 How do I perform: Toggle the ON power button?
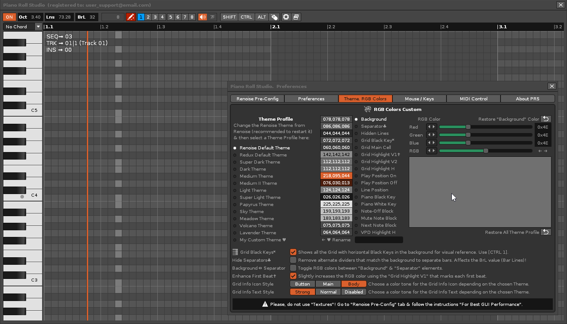click(x=9, y=17)
